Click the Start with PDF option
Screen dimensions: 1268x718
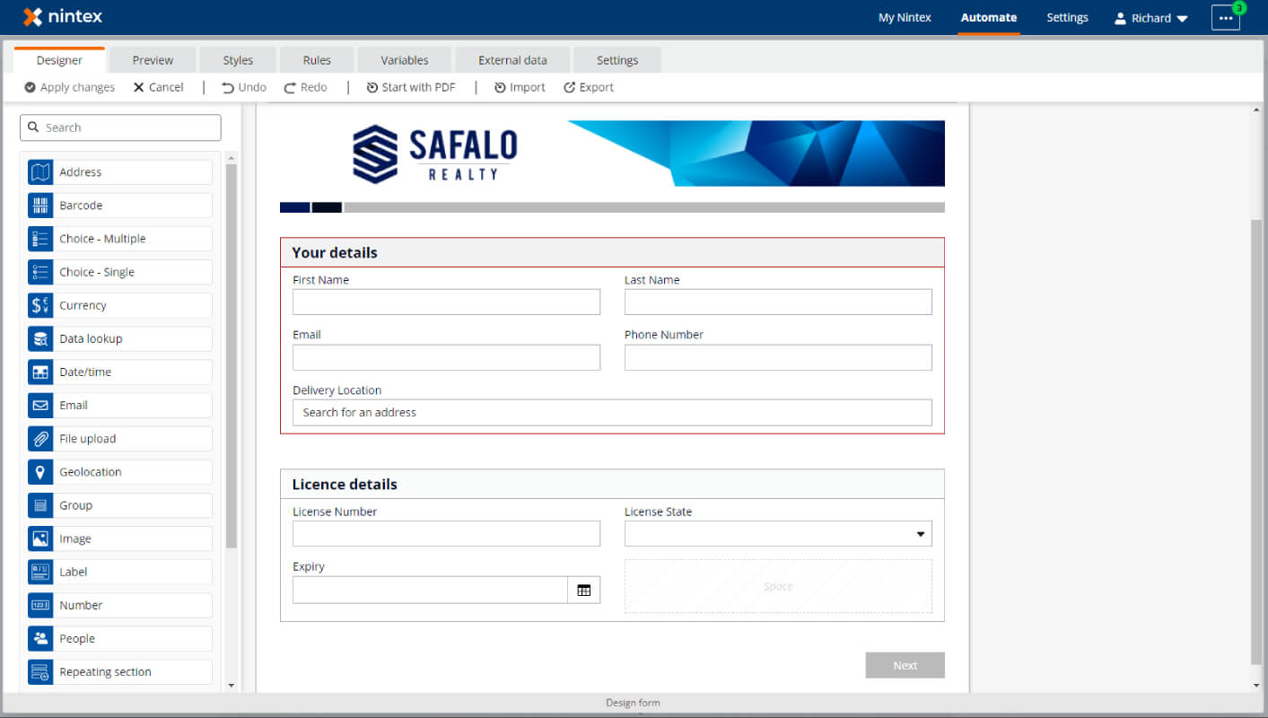pyautogui.click(x=411, y=87)
